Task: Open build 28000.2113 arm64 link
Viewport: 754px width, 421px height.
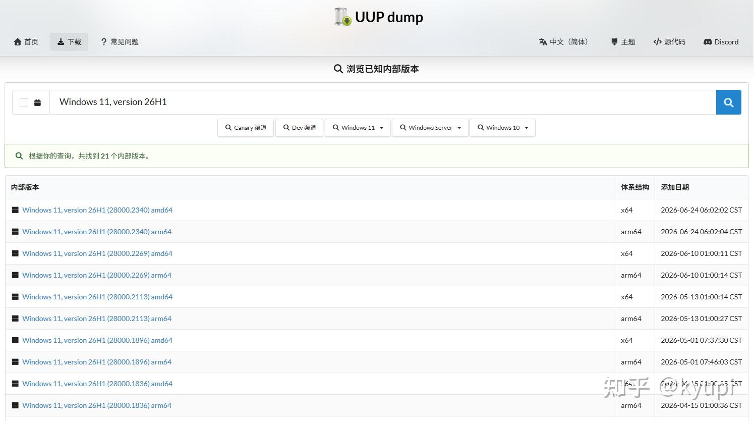Action: (x=97, y=319)
